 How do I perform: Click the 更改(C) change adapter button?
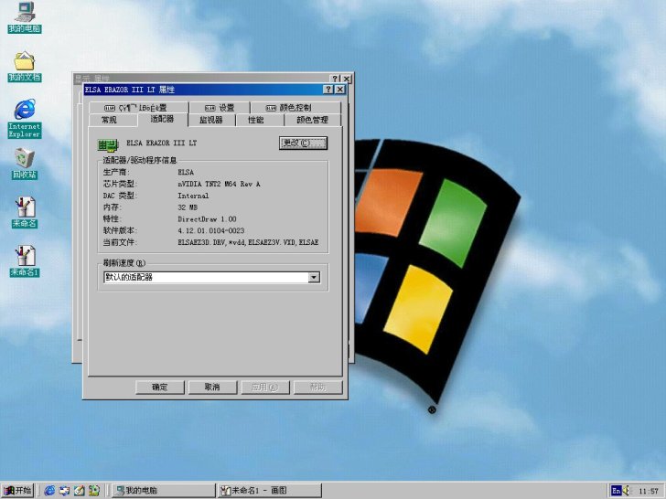(303, 143)
